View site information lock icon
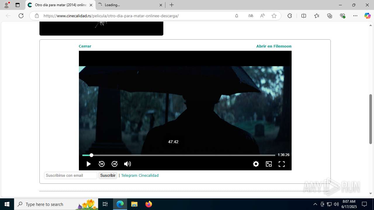 point(37,16)
